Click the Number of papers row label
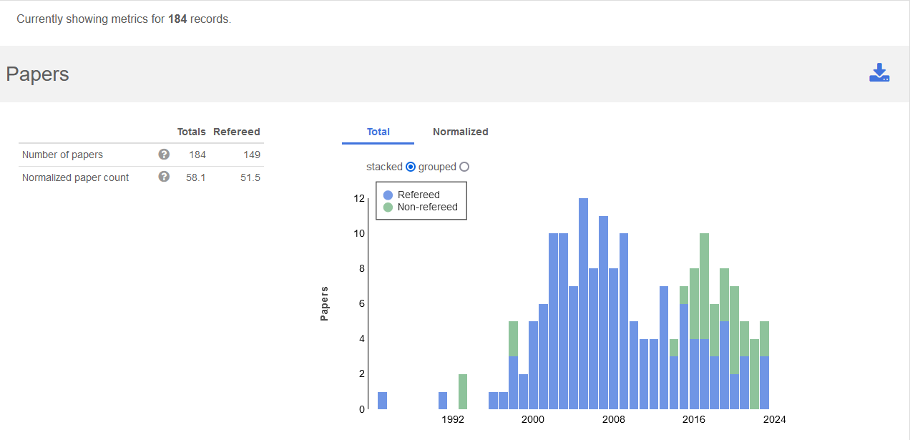The image size is (910, 440). coord(62,155)
